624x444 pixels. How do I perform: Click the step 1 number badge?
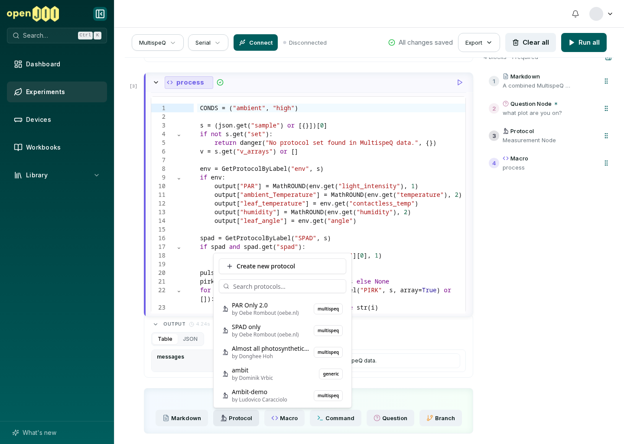(494, 81)
